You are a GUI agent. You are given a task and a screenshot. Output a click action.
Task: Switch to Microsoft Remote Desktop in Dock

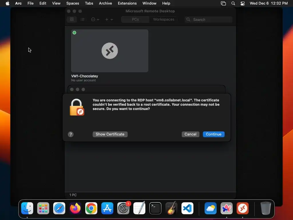tap(243, 208)
